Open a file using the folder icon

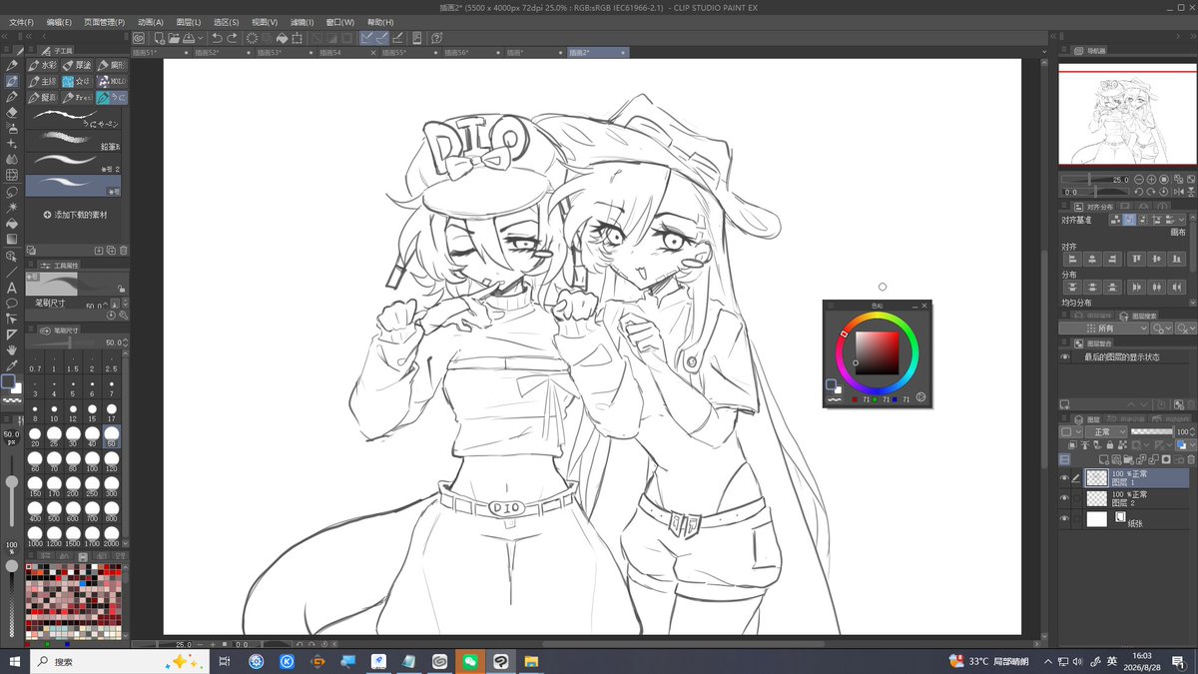tap(174, 38)
